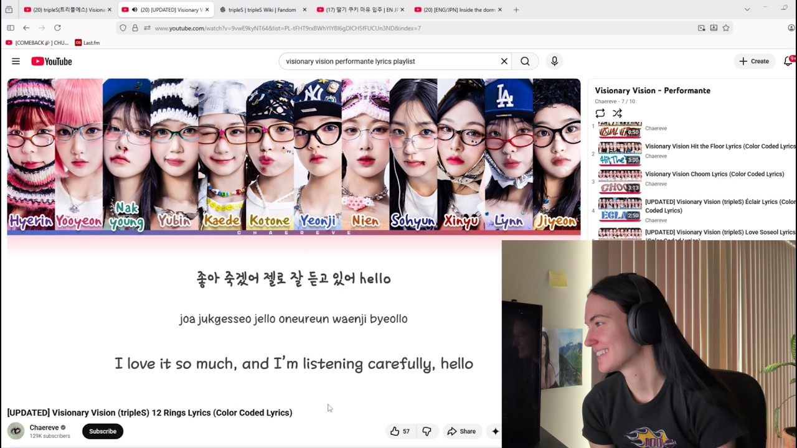Close the Inside the dorm tab
The height and width of the screenshot is (448, 797).
(499, 9)
